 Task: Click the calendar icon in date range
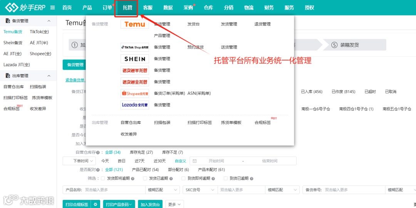(195, 161)
